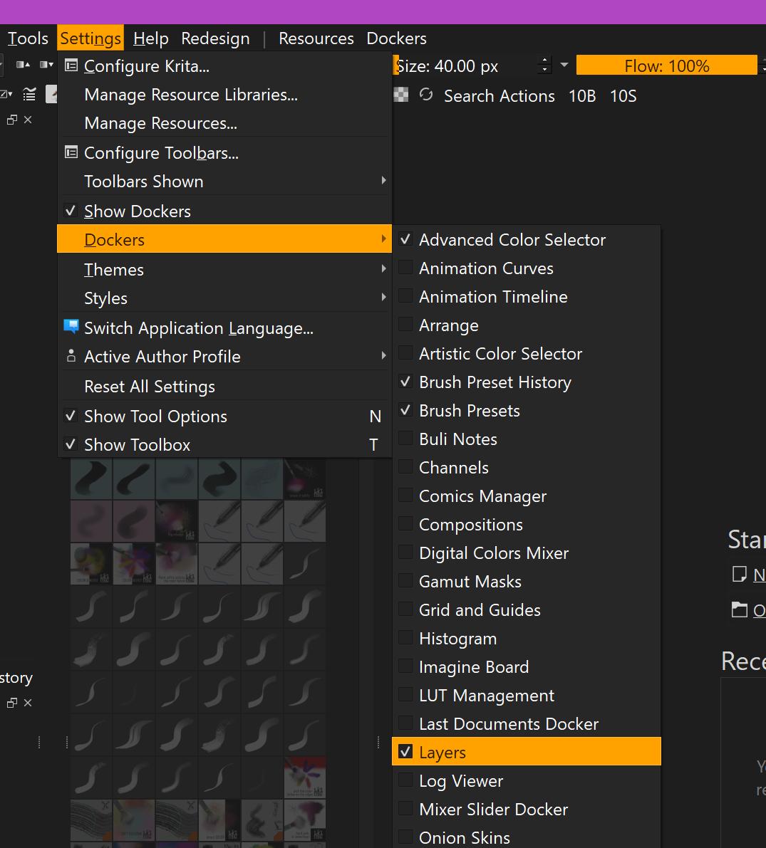Click the gradient up-arrow toolbar icon
This screenshot has width=766, height=848.
[22, 65]
